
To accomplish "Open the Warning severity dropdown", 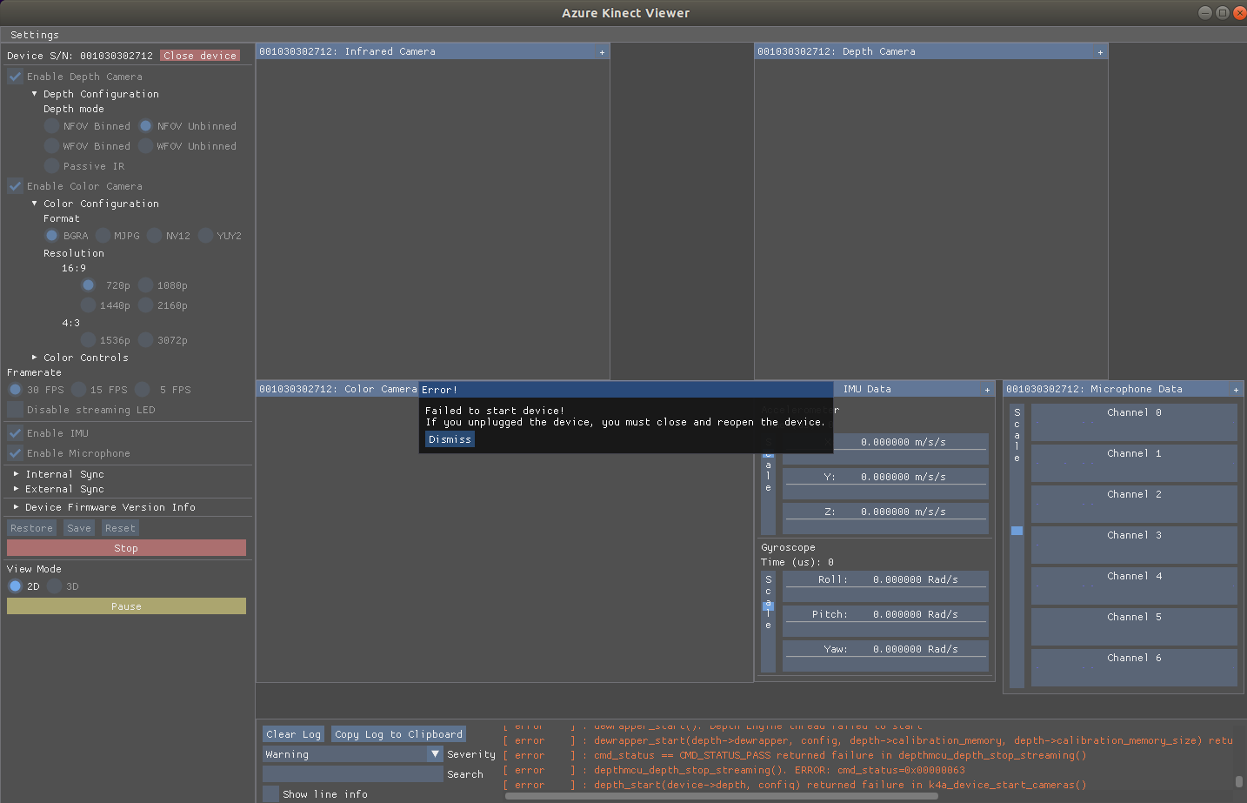I will click(x=434, y=753).
